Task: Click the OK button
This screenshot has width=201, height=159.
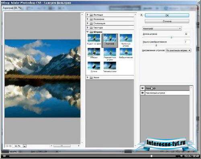Action: (x=167, y=15)
